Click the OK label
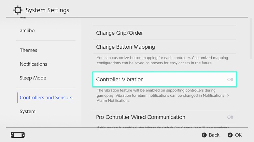The image size is (254, 142). (238, 135)
